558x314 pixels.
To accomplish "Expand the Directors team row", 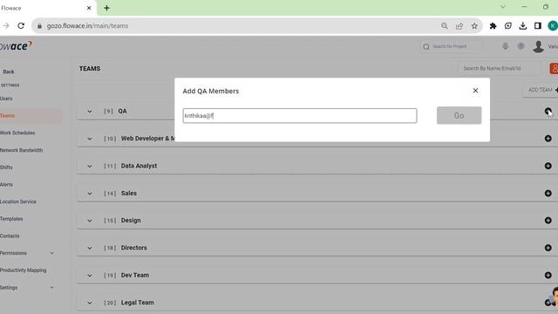I will (89, 248).
